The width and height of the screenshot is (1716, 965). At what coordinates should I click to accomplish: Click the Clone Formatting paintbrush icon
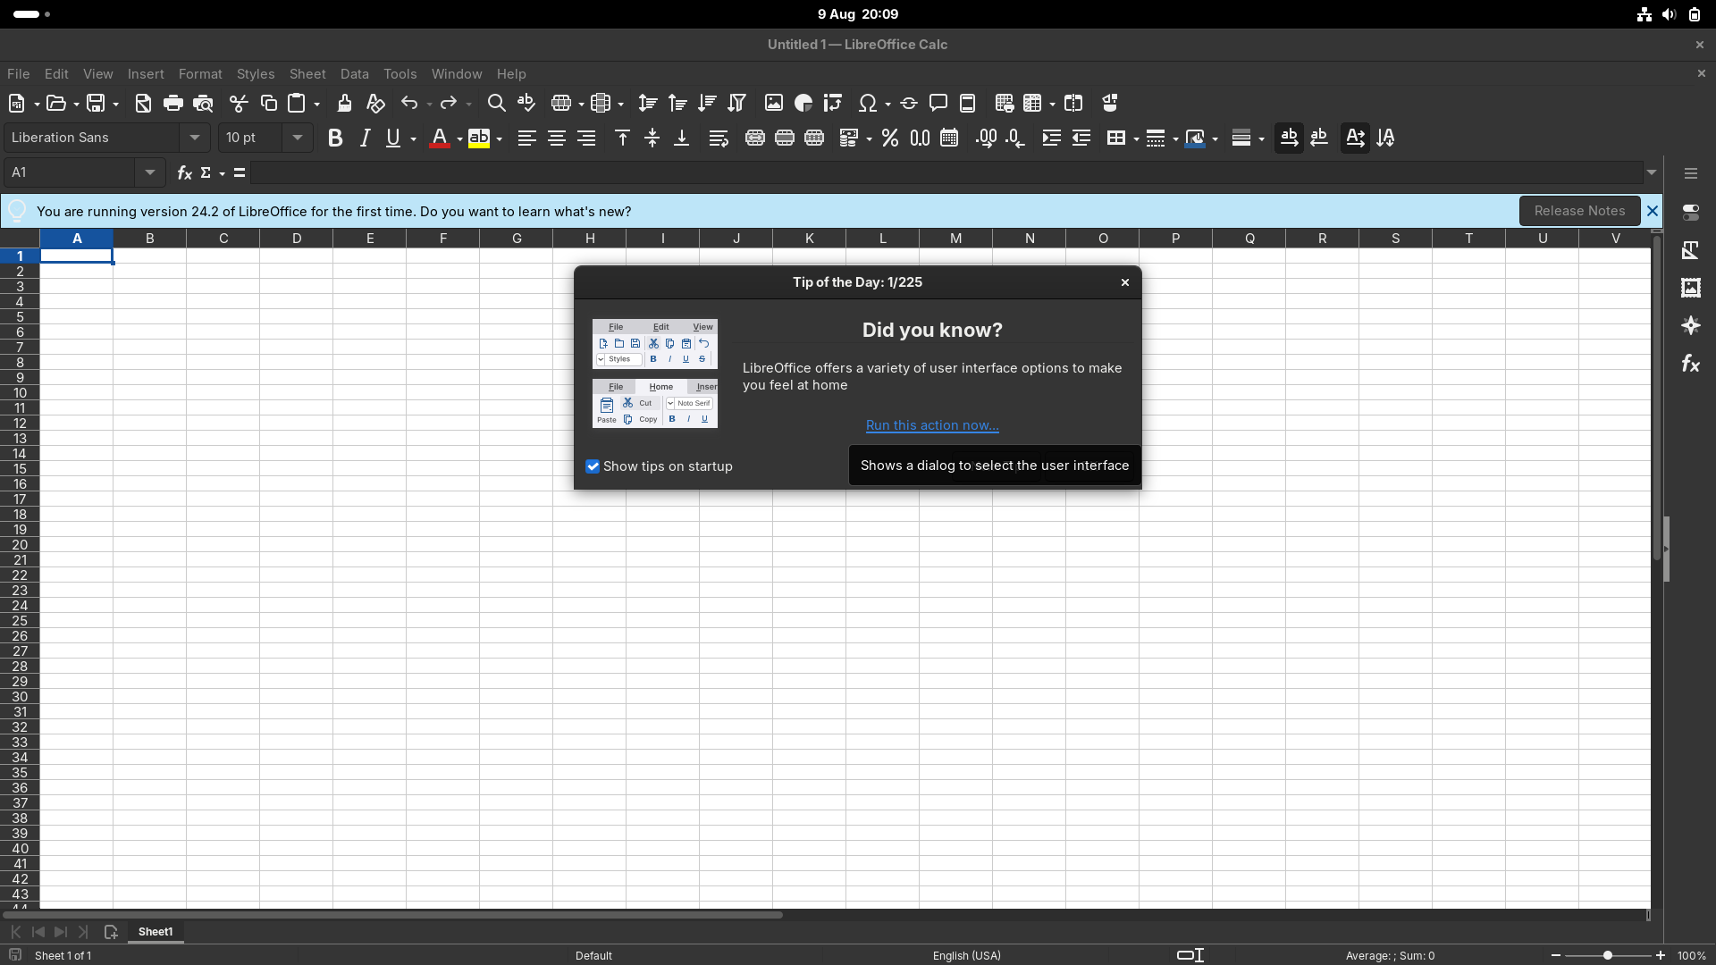(344, 103)
